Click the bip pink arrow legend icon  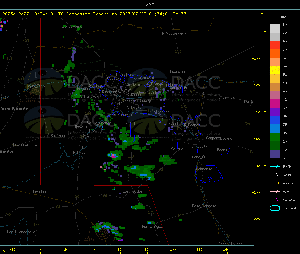tap(275, 191)
